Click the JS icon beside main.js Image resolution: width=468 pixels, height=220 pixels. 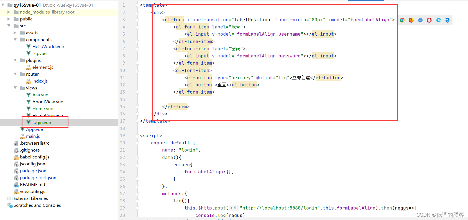pos(22,136)
